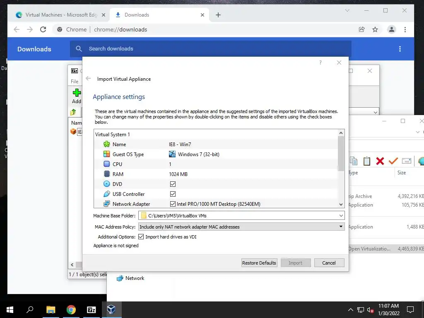Viewport: 424px width, 318px height.
Task: Click the Size column header
Action: (402, 173)
